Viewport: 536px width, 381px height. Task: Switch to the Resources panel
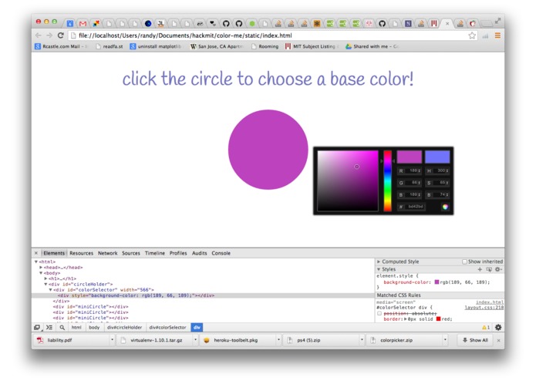click(x=81, y=253)
